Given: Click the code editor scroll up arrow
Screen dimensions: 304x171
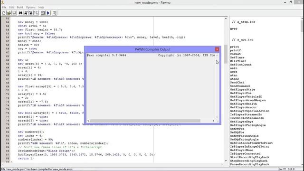Looking at the screenshot, I should (226, 19).
